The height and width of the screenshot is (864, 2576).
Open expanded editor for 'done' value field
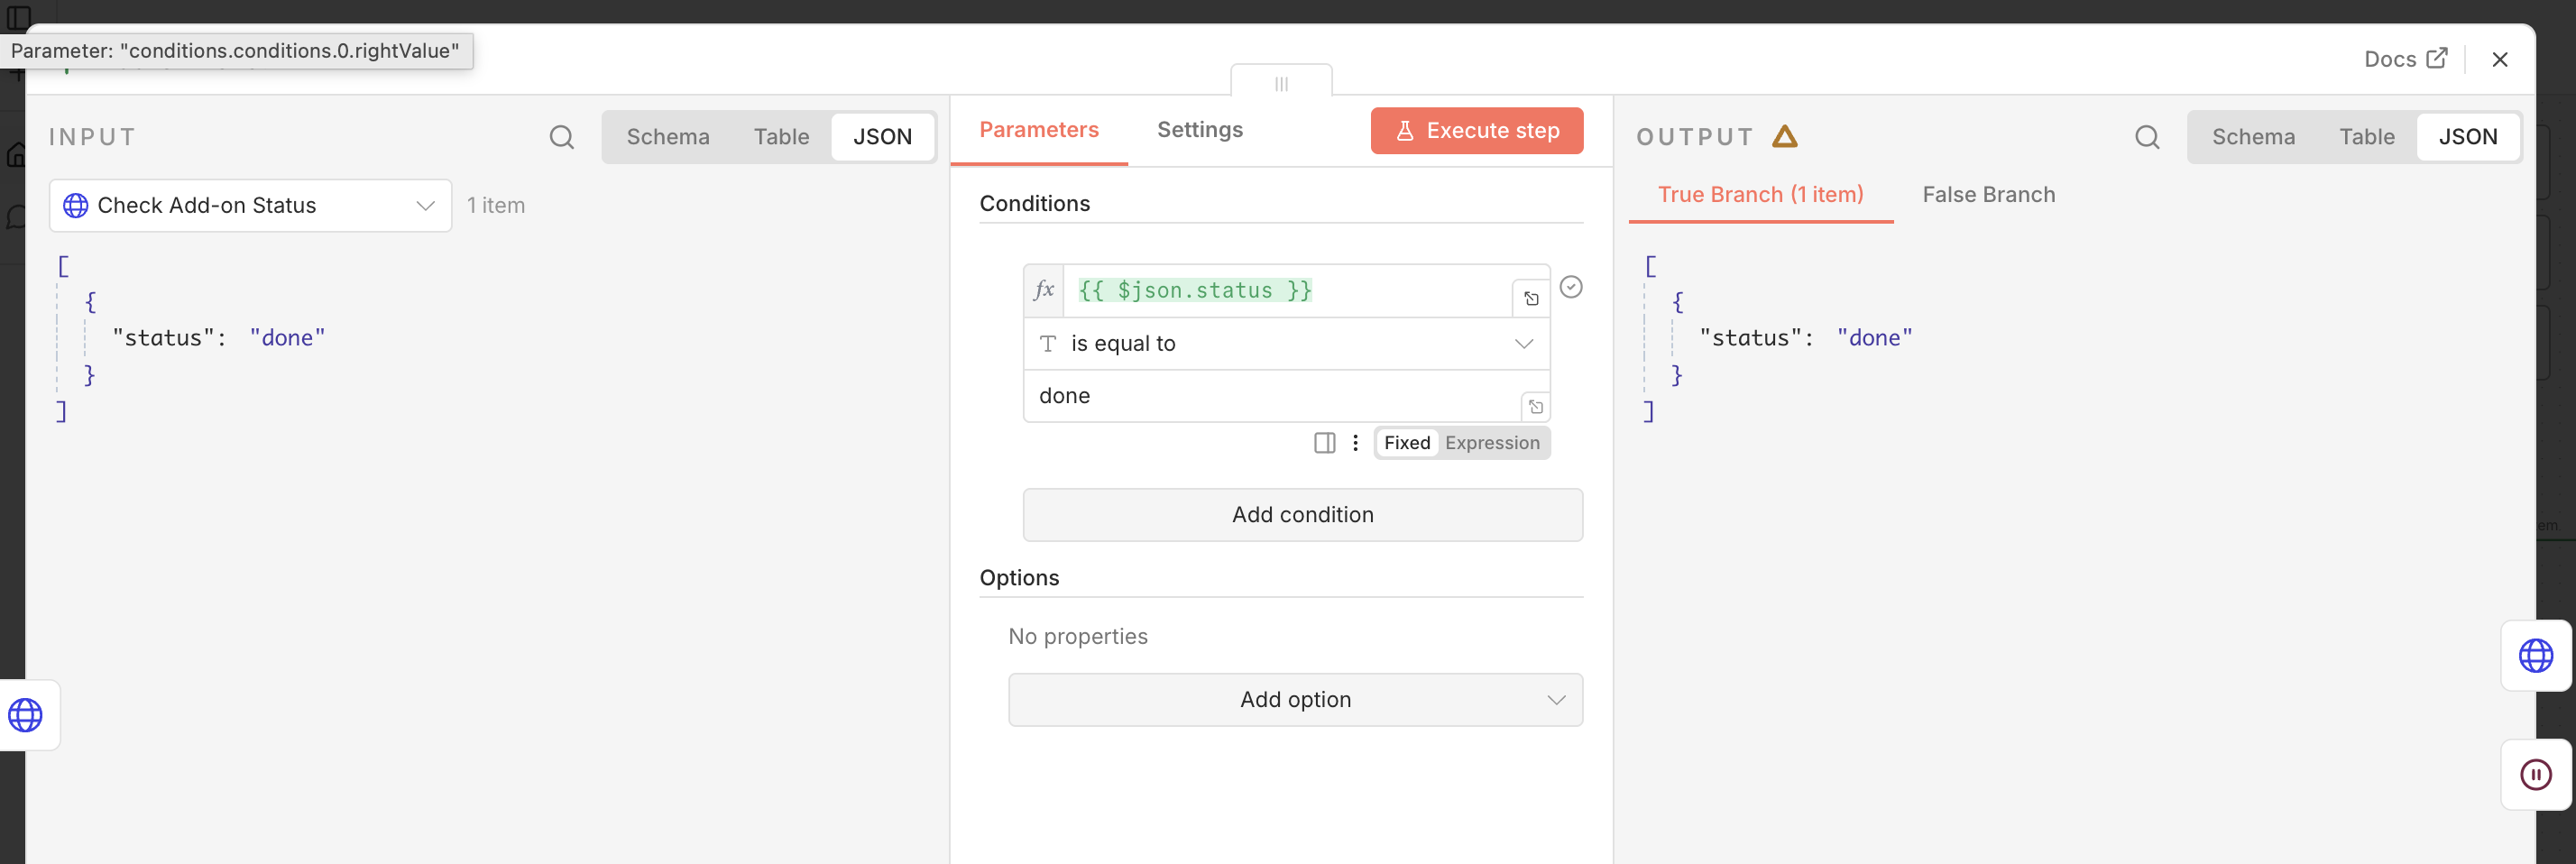[1536, 407]
